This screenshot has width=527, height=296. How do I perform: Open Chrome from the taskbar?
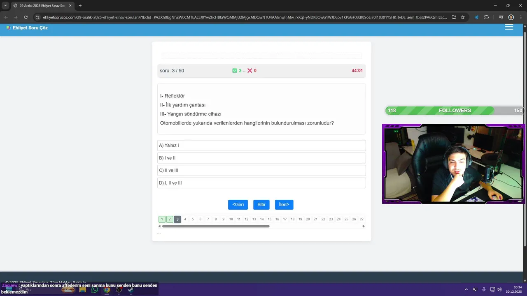107,289
